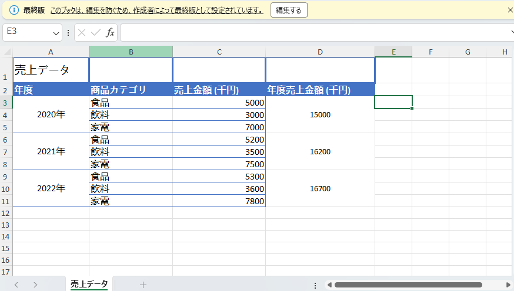Click the next sheet navigation arrow
The width and height of the screenshot is (514, 291).
click(35, 285)
